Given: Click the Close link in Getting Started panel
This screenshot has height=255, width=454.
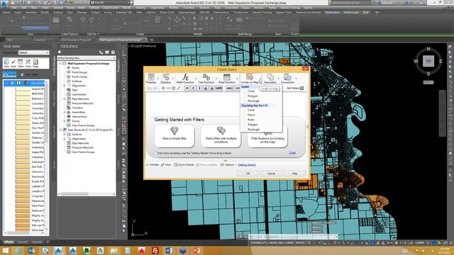Looking at the screenshot, I should tap(292, 153).
